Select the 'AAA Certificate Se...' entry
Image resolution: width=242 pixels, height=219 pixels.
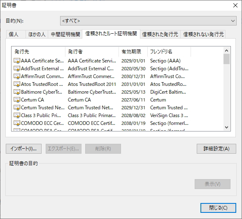(x=42, y=61)
